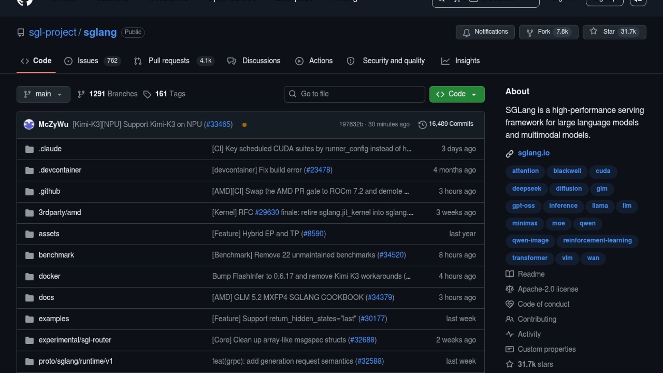Open the Discussions tab
663x373 pixels.
254,61
